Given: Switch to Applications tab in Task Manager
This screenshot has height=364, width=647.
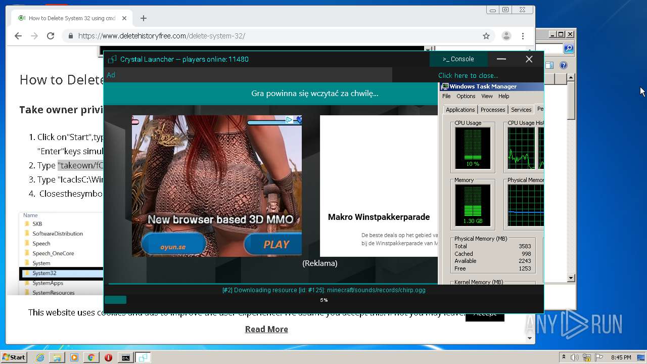Looking at the screenshot, I should point(460,110).
